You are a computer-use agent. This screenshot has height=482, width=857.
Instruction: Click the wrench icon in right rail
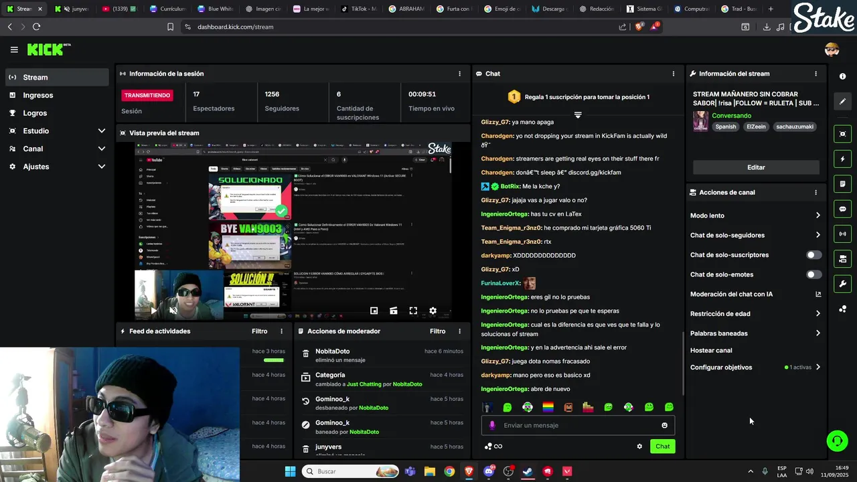(x=842, y=284)
